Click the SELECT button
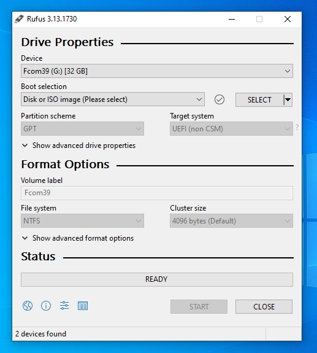The width and height of the screenshot is (317, 353). pos(259,99)
